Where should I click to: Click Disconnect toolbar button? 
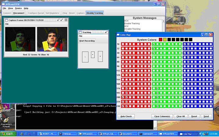click(19, 13)
